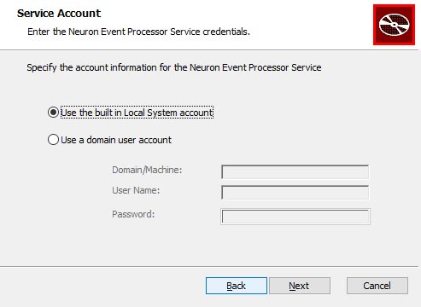Click the white disc graphic inside the logo

(395, 25)
